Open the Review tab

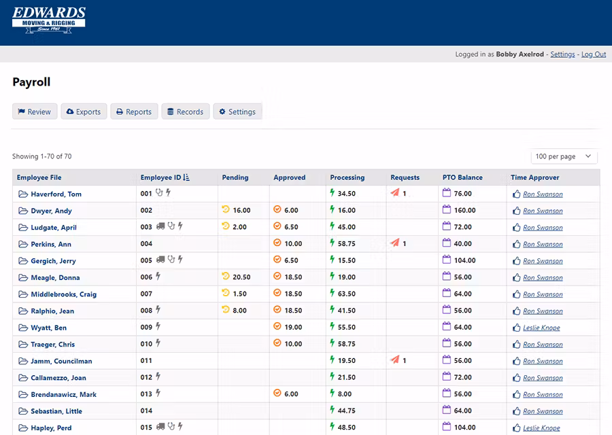pos(35,111)
